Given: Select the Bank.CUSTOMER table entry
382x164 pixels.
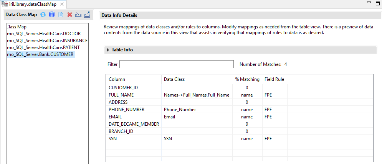Looking at the screenshot, I should (x=40, y=54).
